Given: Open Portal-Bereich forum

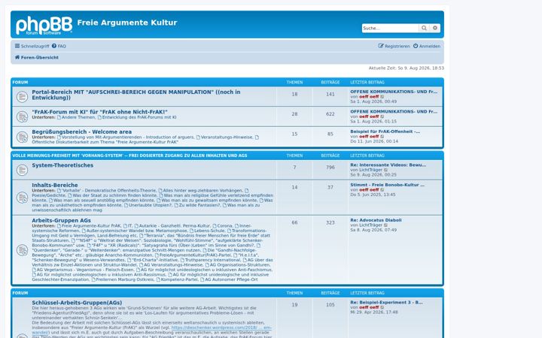Looking at the screenshot, I should coord(135,95).
